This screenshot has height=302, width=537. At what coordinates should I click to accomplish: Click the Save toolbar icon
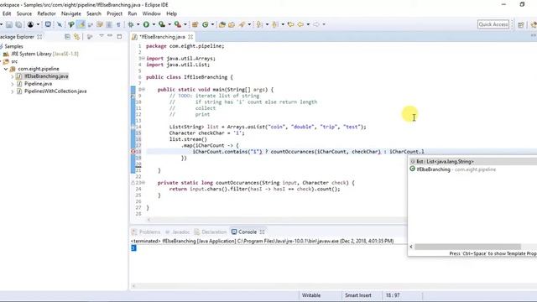tap(9, 24)
